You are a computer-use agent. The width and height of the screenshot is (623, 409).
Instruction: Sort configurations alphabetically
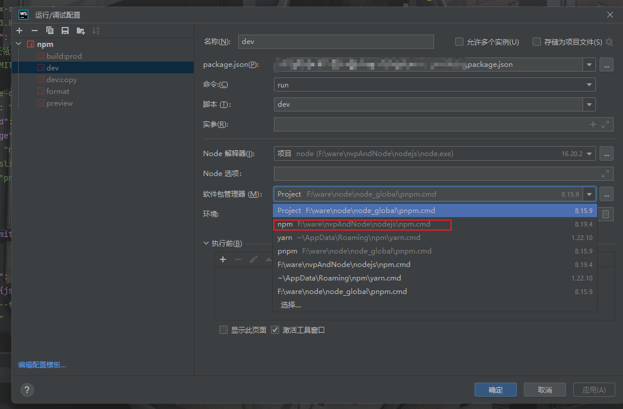95,30
